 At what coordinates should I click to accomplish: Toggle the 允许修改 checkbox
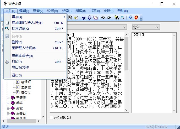[52, 117]
